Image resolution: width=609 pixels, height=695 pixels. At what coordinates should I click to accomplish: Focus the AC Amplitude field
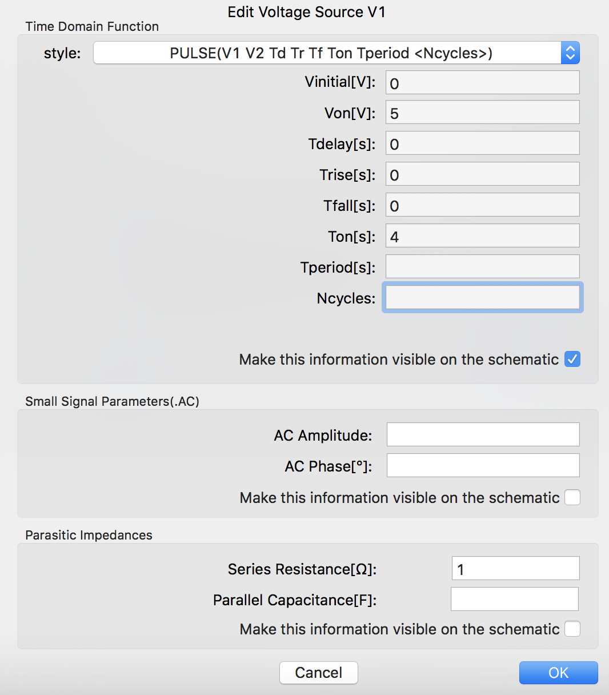(x=483, y=435)
